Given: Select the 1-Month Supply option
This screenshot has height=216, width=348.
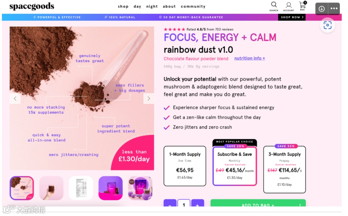Looking at the screenshot, I should coord(185,166).
